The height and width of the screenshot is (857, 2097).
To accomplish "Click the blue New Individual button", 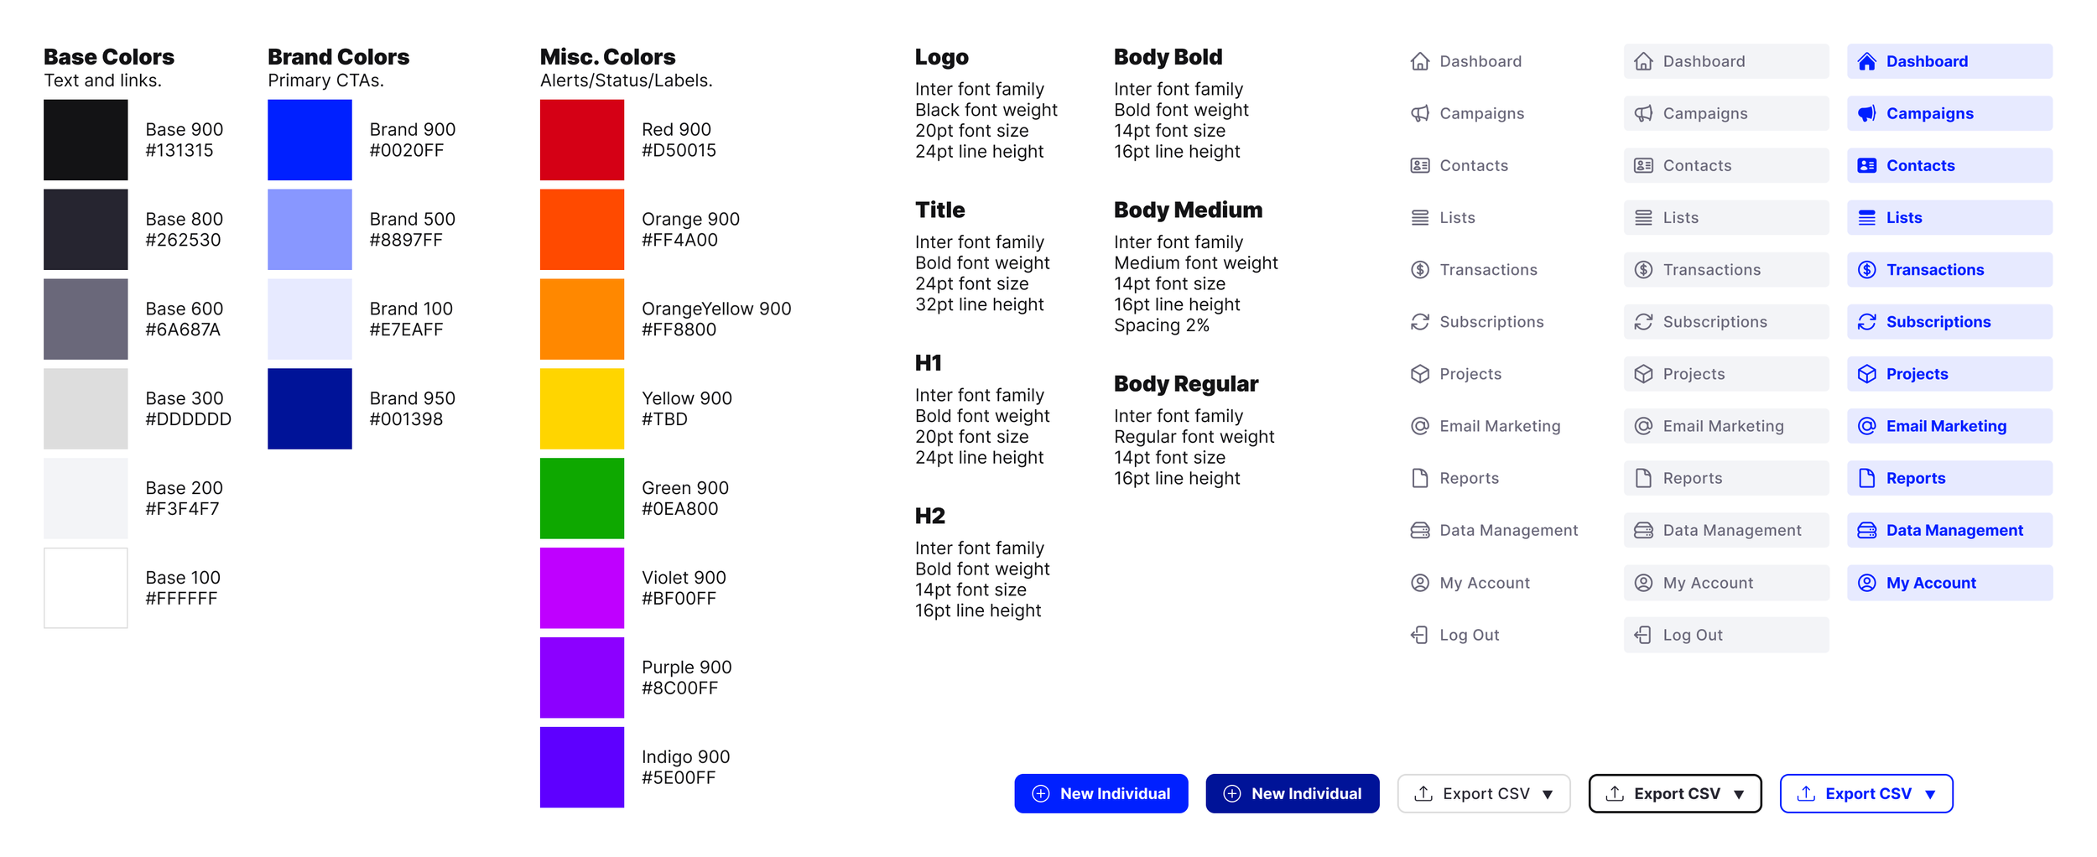I will 1101,793.
